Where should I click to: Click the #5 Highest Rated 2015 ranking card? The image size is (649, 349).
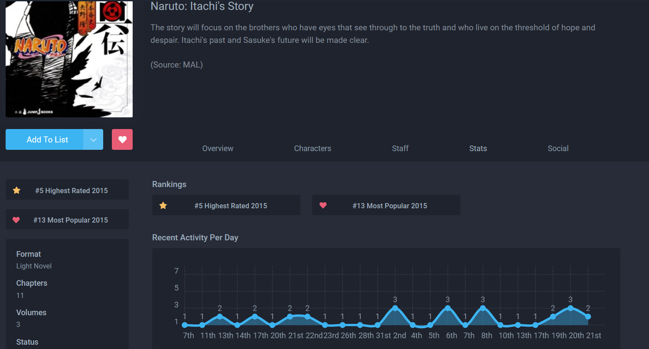pos(226,205)
